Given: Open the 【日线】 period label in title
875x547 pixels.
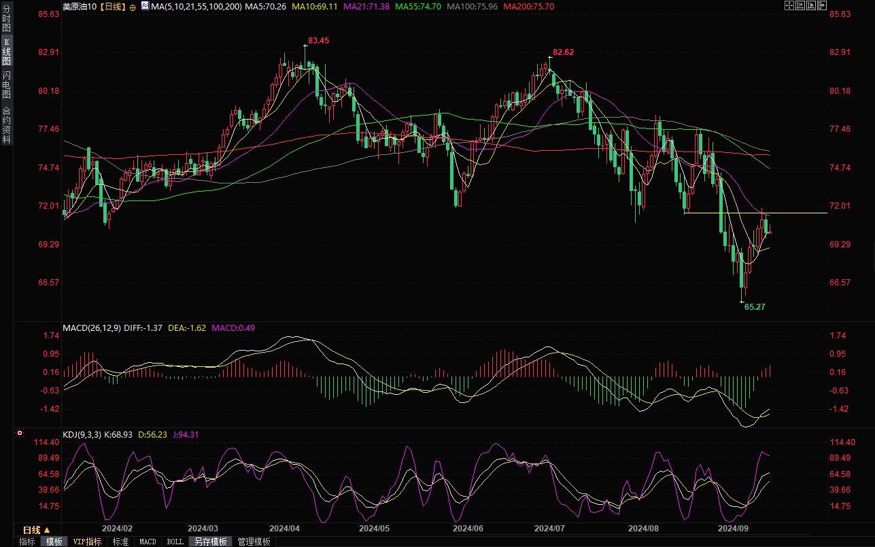Looking at the screenshot, I should coord(112,6).
